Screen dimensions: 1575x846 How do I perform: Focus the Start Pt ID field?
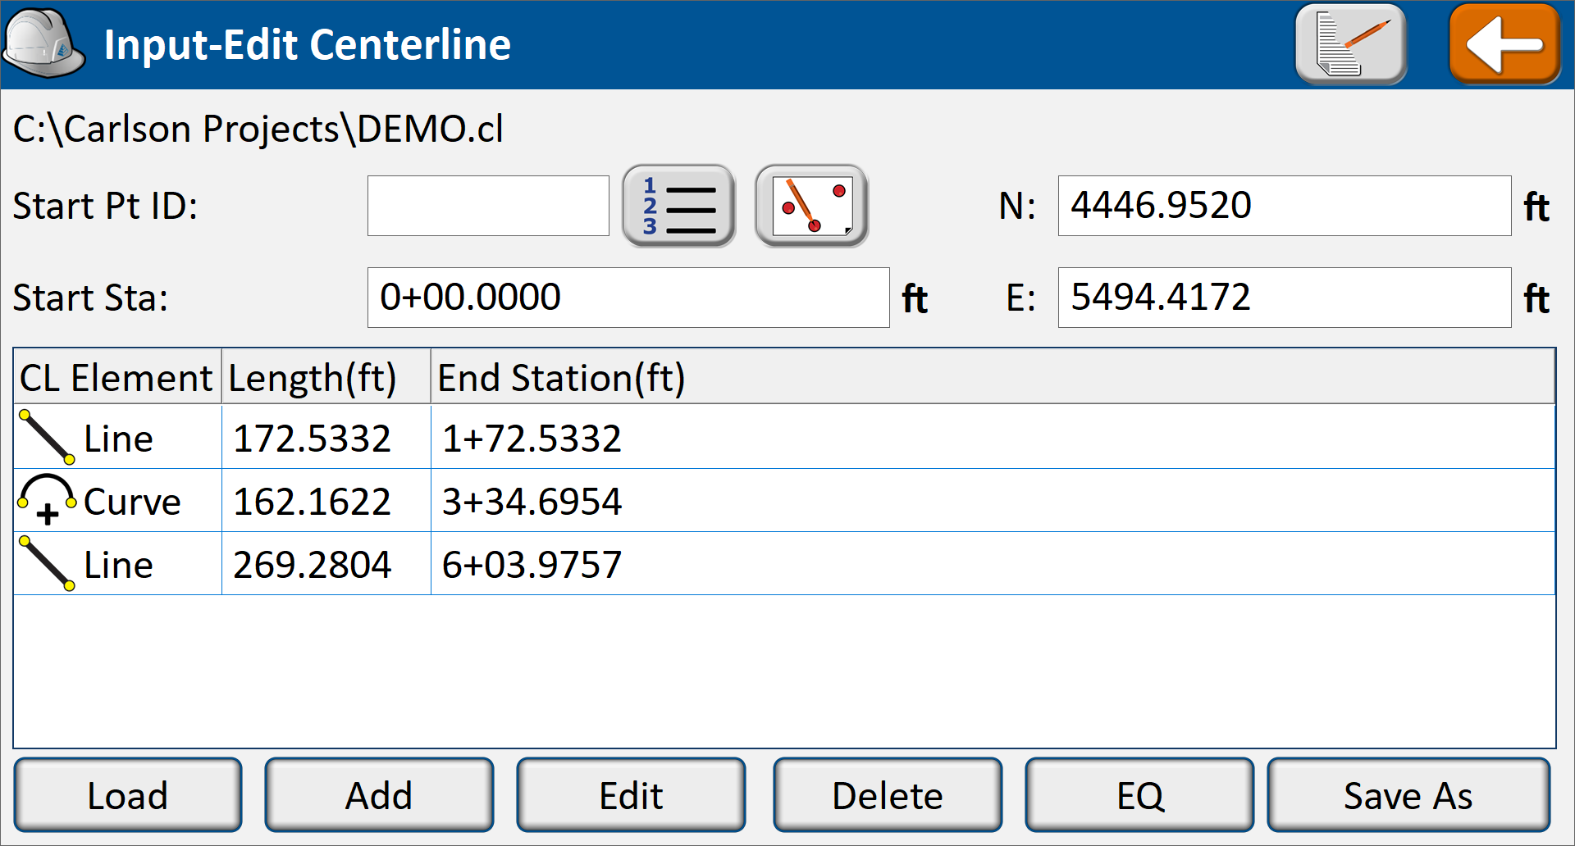point(488,206)
